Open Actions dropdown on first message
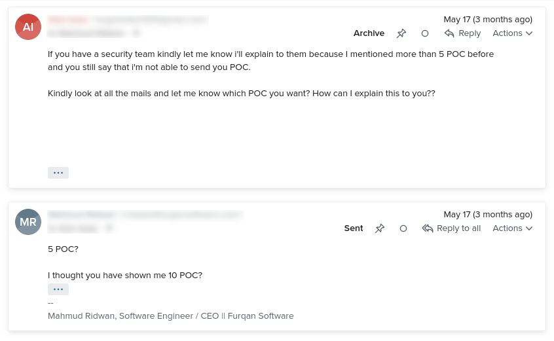554x341 pixels. (512, 33)
